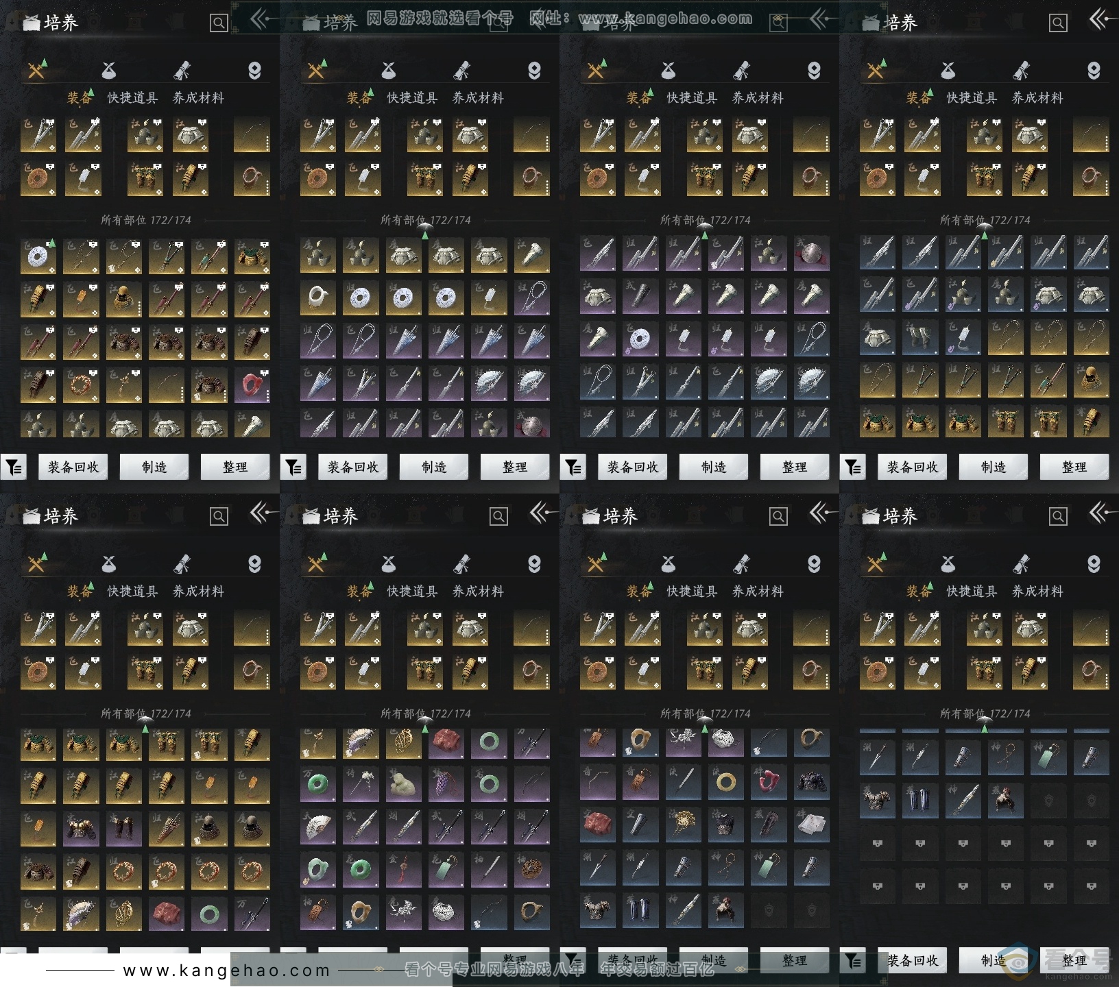Select the purple armor item in the bottom-left panel
The width and height of the screenshot is (1119, 987).
click(x=81, y=829)
